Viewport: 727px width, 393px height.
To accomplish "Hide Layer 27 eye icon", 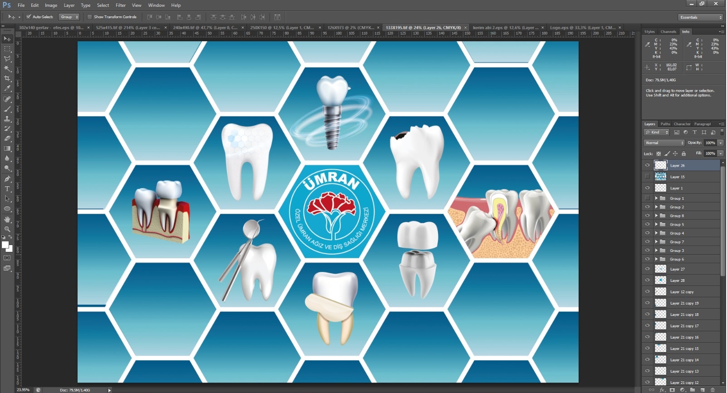I will [648, 269].
